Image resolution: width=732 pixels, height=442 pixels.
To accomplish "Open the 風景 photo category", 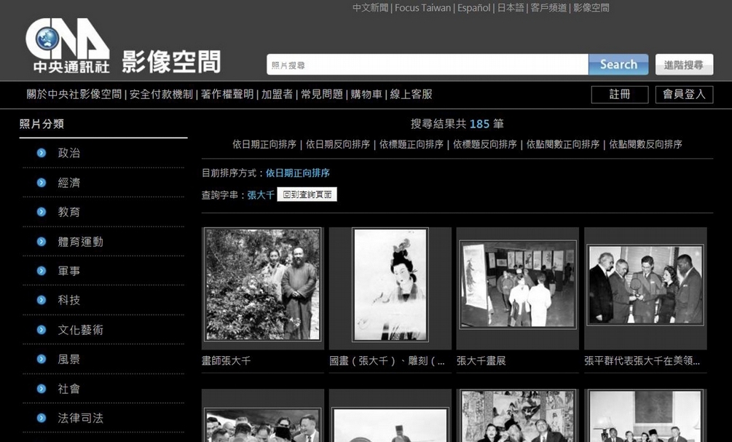I will tap(68, 359).
